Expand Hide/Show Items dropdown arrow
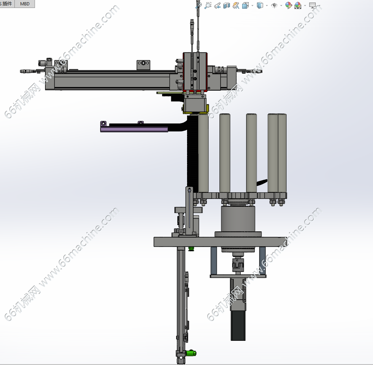The image size is (373, 365). 281,5
